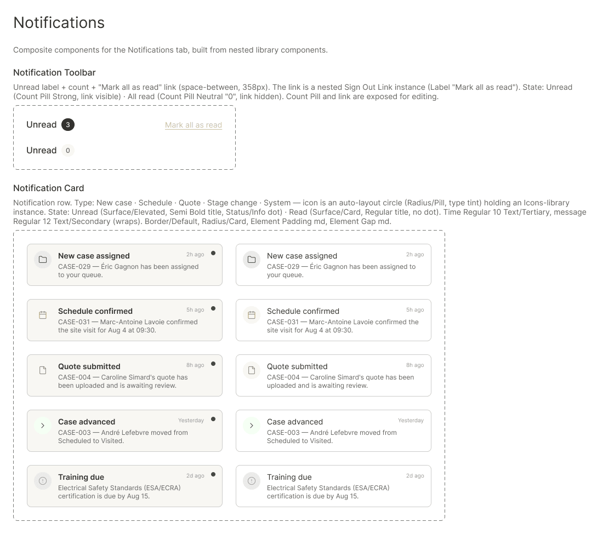Tap the chevron icon on the read Case advanced card
This screenshot has width=603, height=534.
click(x=252, y=426)
